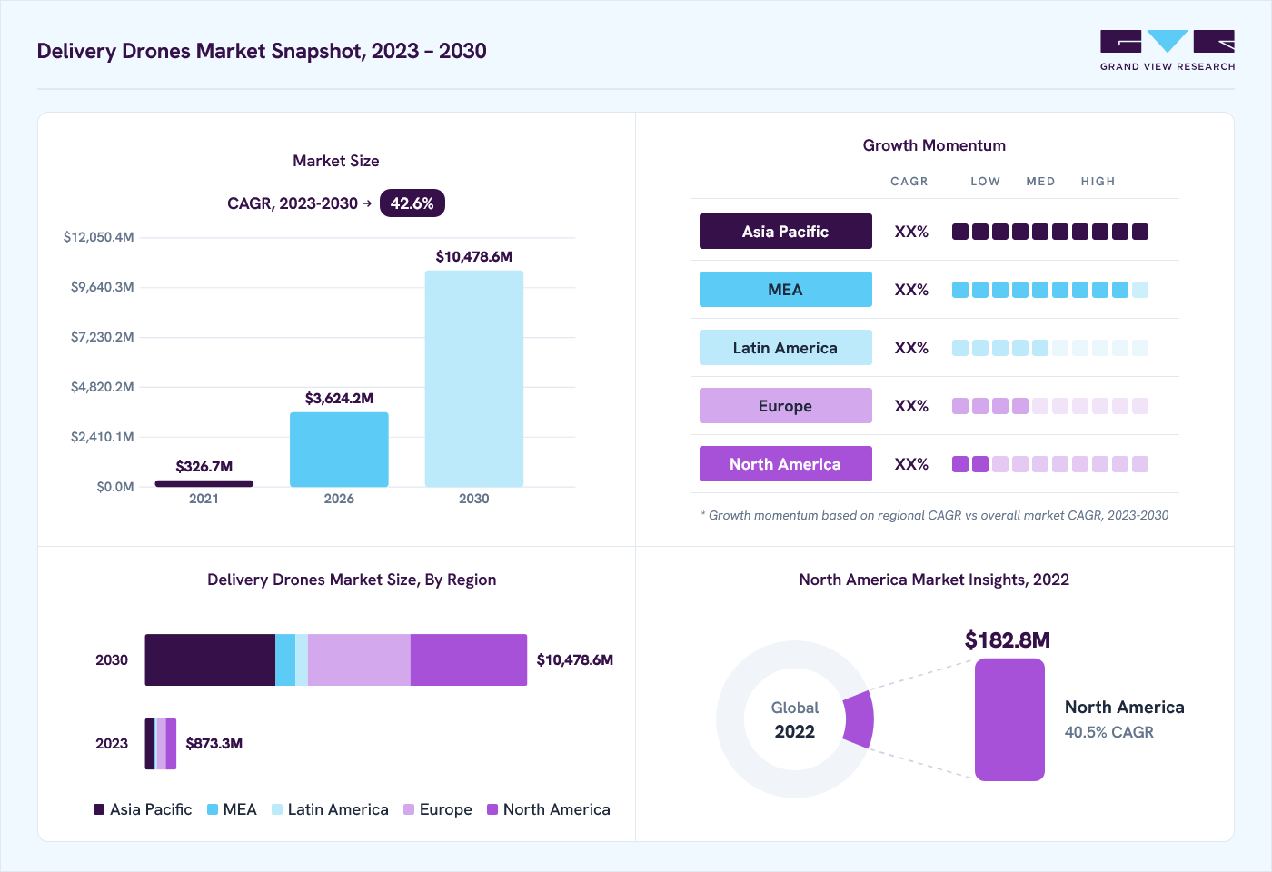This screenshot has width=1272, height=872.
Task: Click the purple North America $182.8M block
Action: click(1009, 719)
